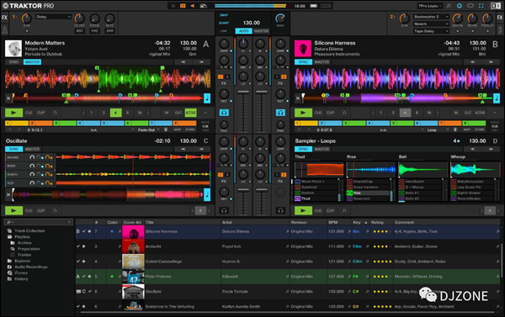Click Deck A channel volume fader
This screenshot has height=317, width=505.
[243, 92]
